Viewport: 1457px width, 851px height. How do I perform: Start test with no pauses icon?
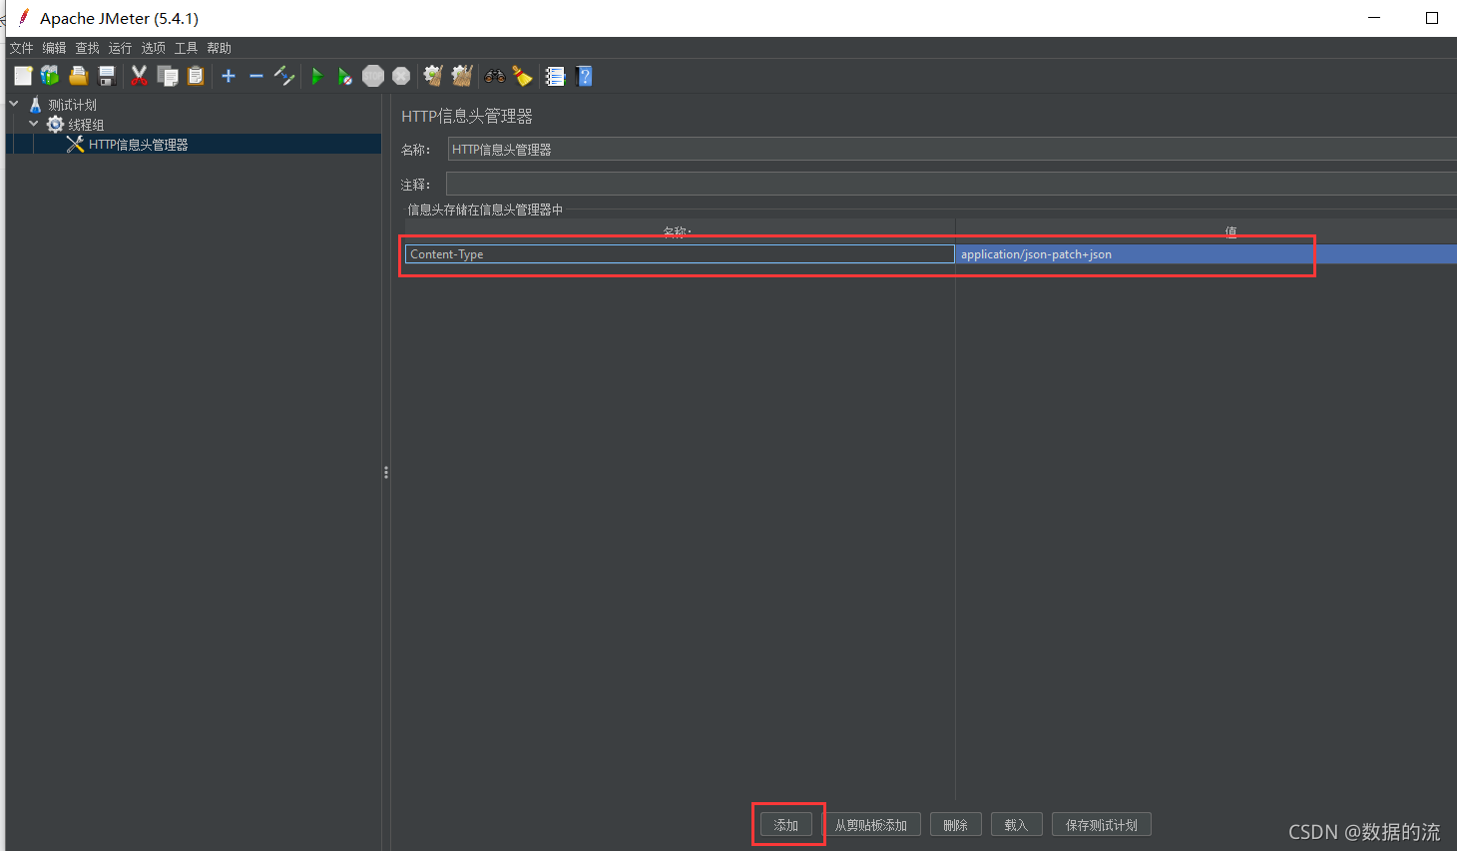(344, 76)
